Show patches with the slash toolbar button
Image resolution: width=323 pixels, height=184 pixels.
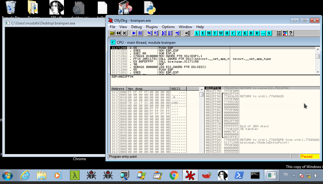pos(239,33)
